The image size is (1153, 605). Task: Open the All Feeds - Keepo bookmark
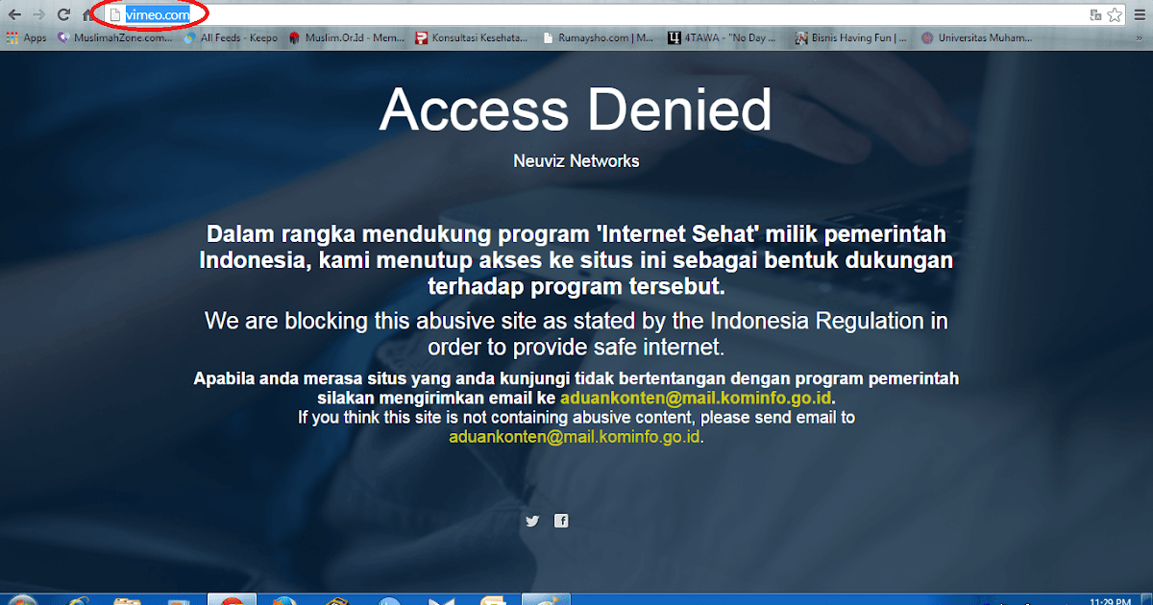pos(231,38)
